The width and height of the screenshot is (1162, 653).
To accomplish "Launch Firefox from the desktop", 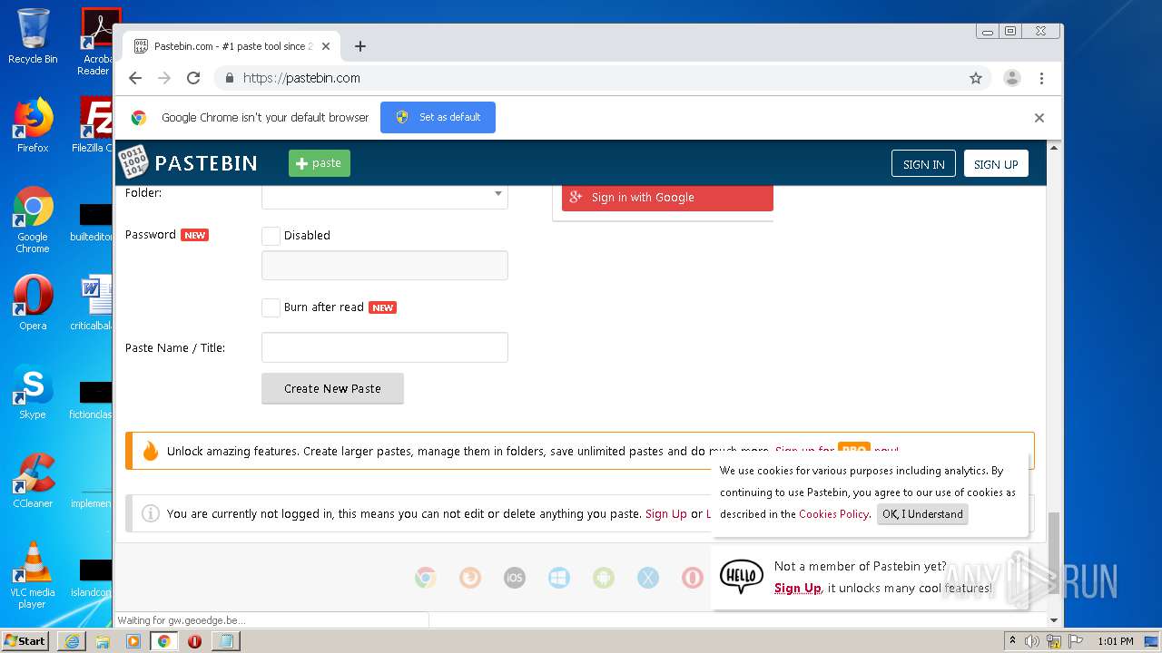I will pyautogui.click(x=33, y=125).
